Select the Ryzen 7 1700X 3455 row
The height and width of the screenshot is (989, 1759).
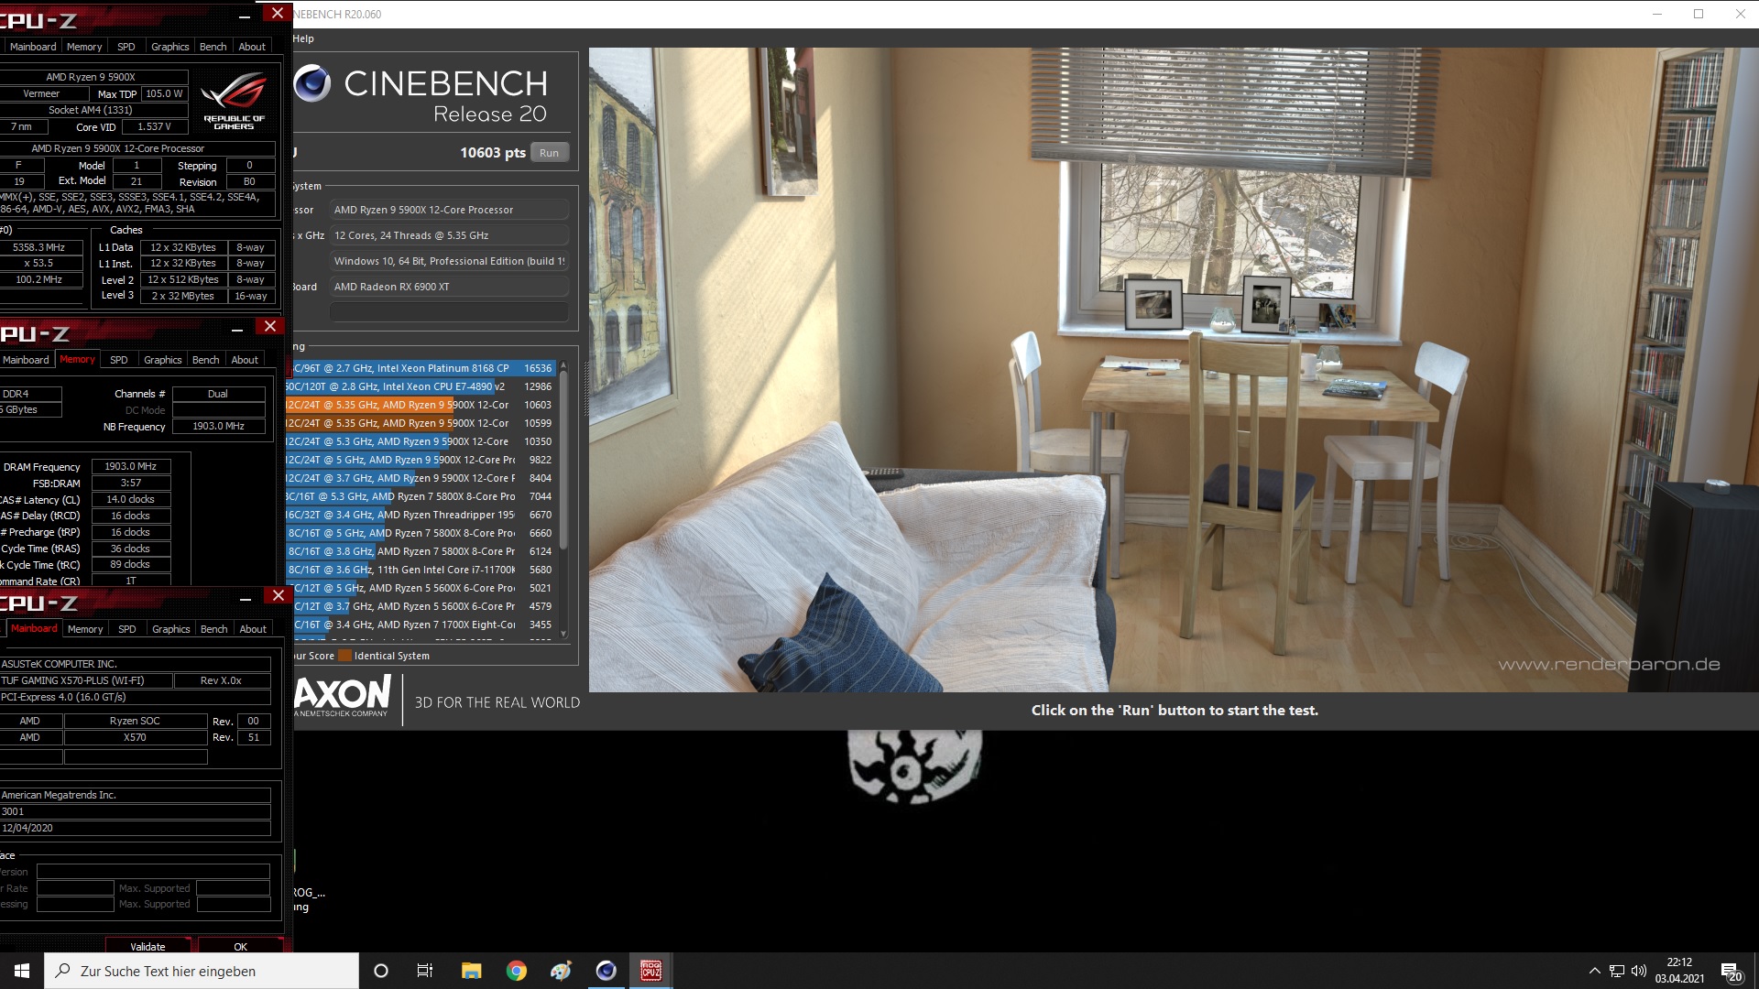point(420,625)
